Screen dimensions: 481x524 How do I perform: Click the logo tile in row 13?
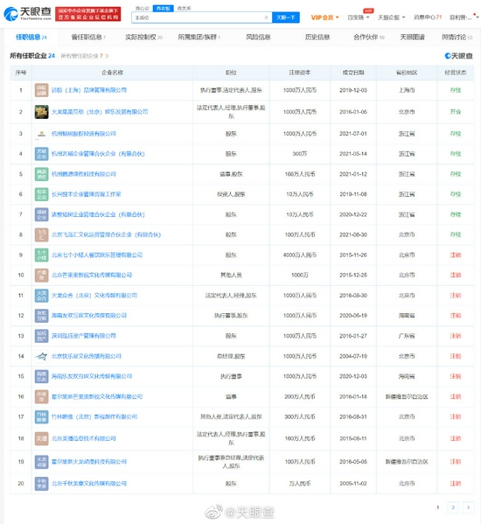point(41,336)
